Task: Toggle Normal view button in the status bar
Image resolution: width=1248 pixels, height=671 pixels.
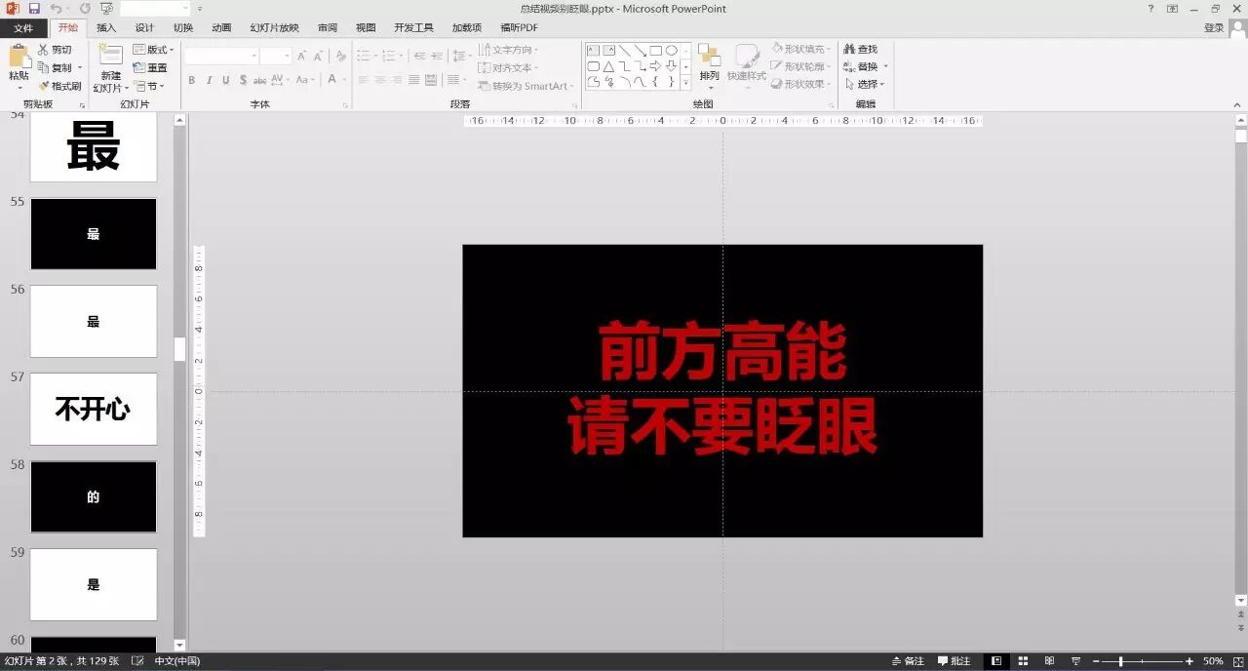Action: (996, 661)
